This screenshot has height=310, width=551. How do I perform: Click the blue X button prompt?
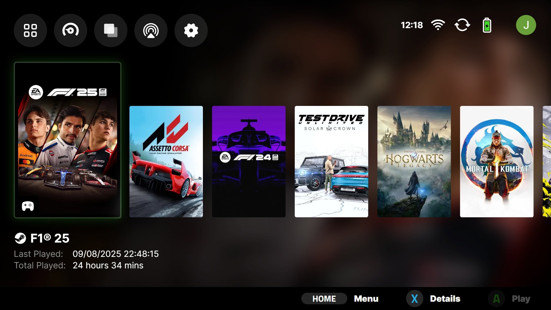pyautogui.click(x=414, y=299)
